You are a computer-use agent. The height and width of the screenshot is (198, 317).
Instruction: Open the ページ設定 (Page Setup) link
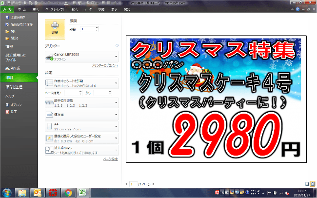tap(111, 159)
